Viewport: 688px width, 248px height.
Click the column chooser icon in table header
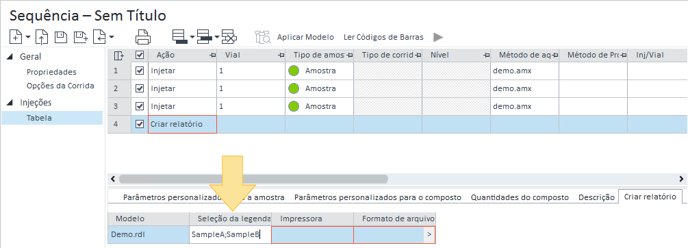119,55
